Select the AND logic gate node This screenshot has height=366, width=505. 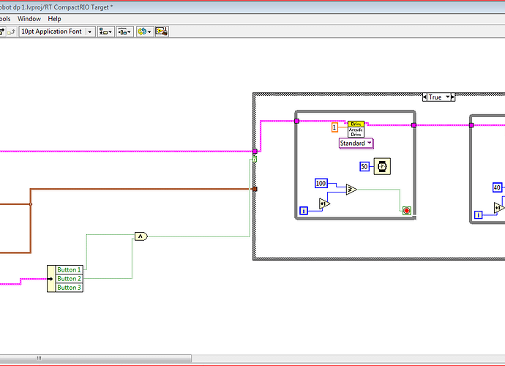coord(141,236)
